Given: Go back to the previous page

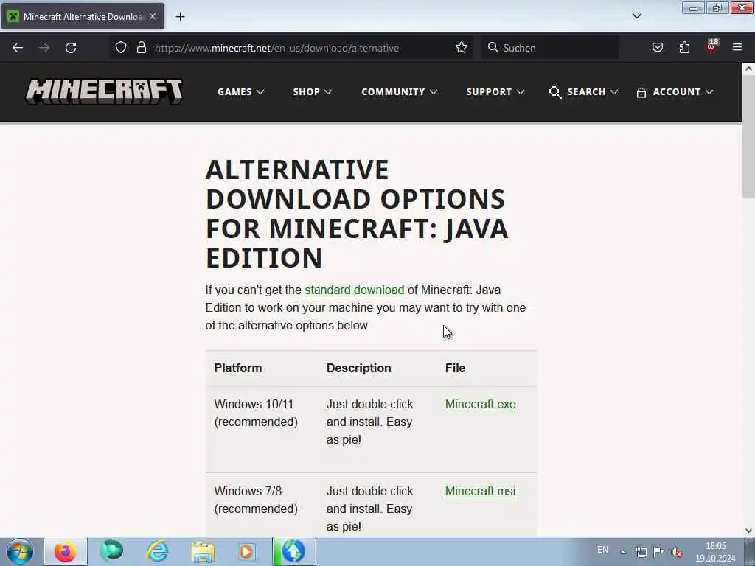Looking at the screenshot, I should point(18,48).
